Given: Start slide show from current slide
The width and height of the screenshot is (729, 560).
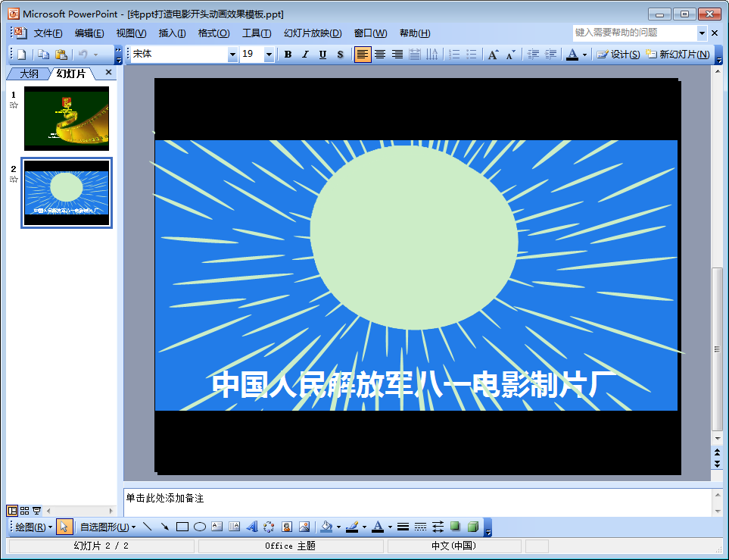Looking at the screenshot, I should pos(37,511).
